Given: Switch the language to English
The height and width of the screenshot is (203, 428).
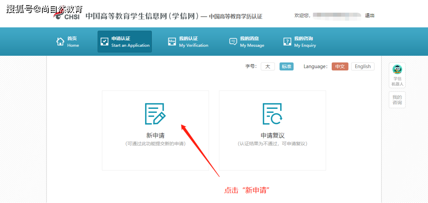Looking at the screenshot, I should (x=363, y=66).
